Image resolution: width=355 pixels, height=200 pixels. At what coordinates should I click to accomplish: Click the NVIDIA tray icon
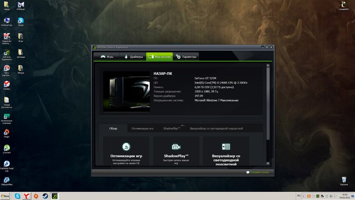tap(318, 196)
